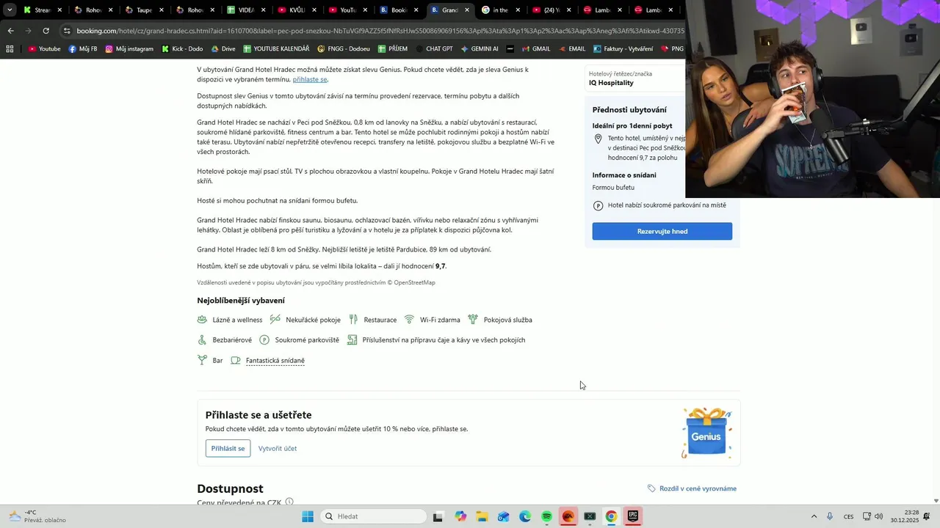Open the Faktury - Vytváření bookmark
This screenshot has width=940, height=528.
pos(623,49)
